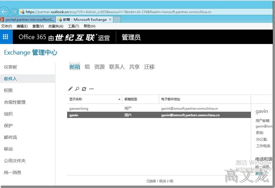The height and width of the screenshot is (188, 275).
Task: Open 权限 in the left navigation
Action: click(x=8, y=90)
